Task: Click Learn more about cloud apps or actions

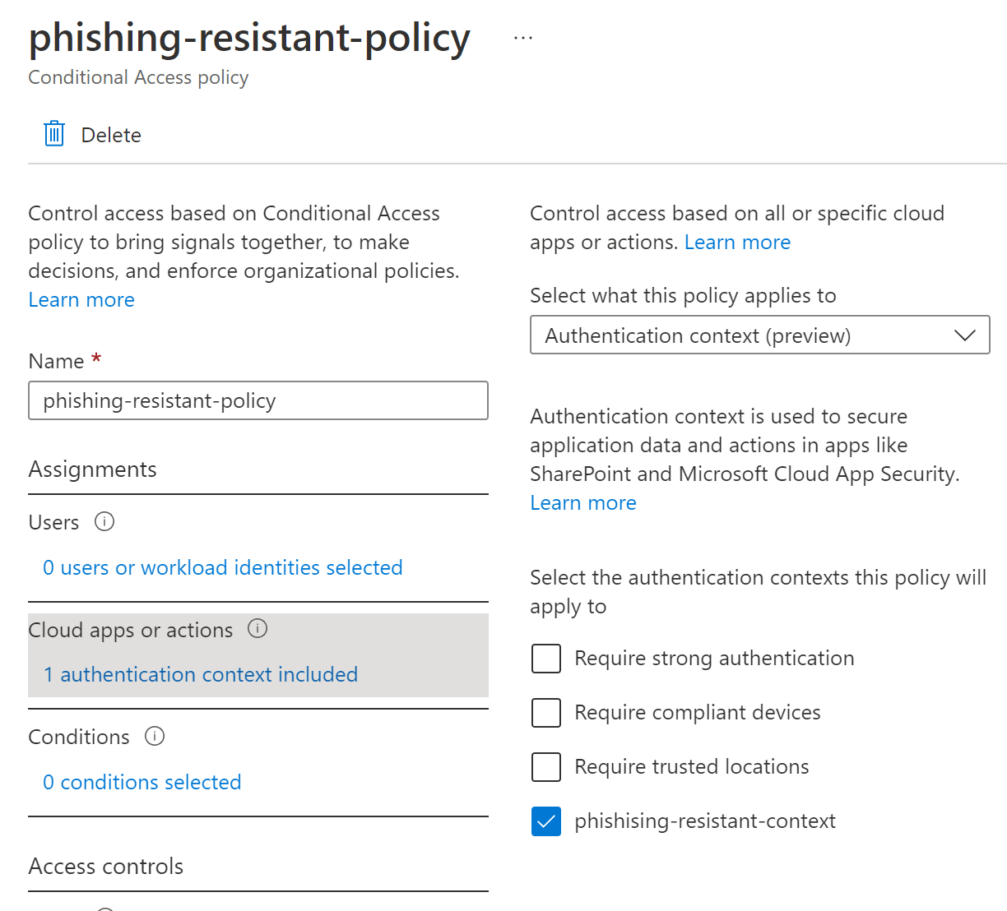Action: (x=737, y=243)
